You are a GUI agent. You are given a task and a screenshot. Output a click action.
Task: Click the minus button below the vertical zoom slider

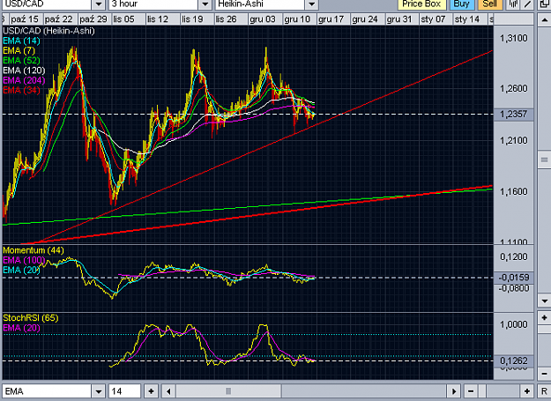[544, 374]
